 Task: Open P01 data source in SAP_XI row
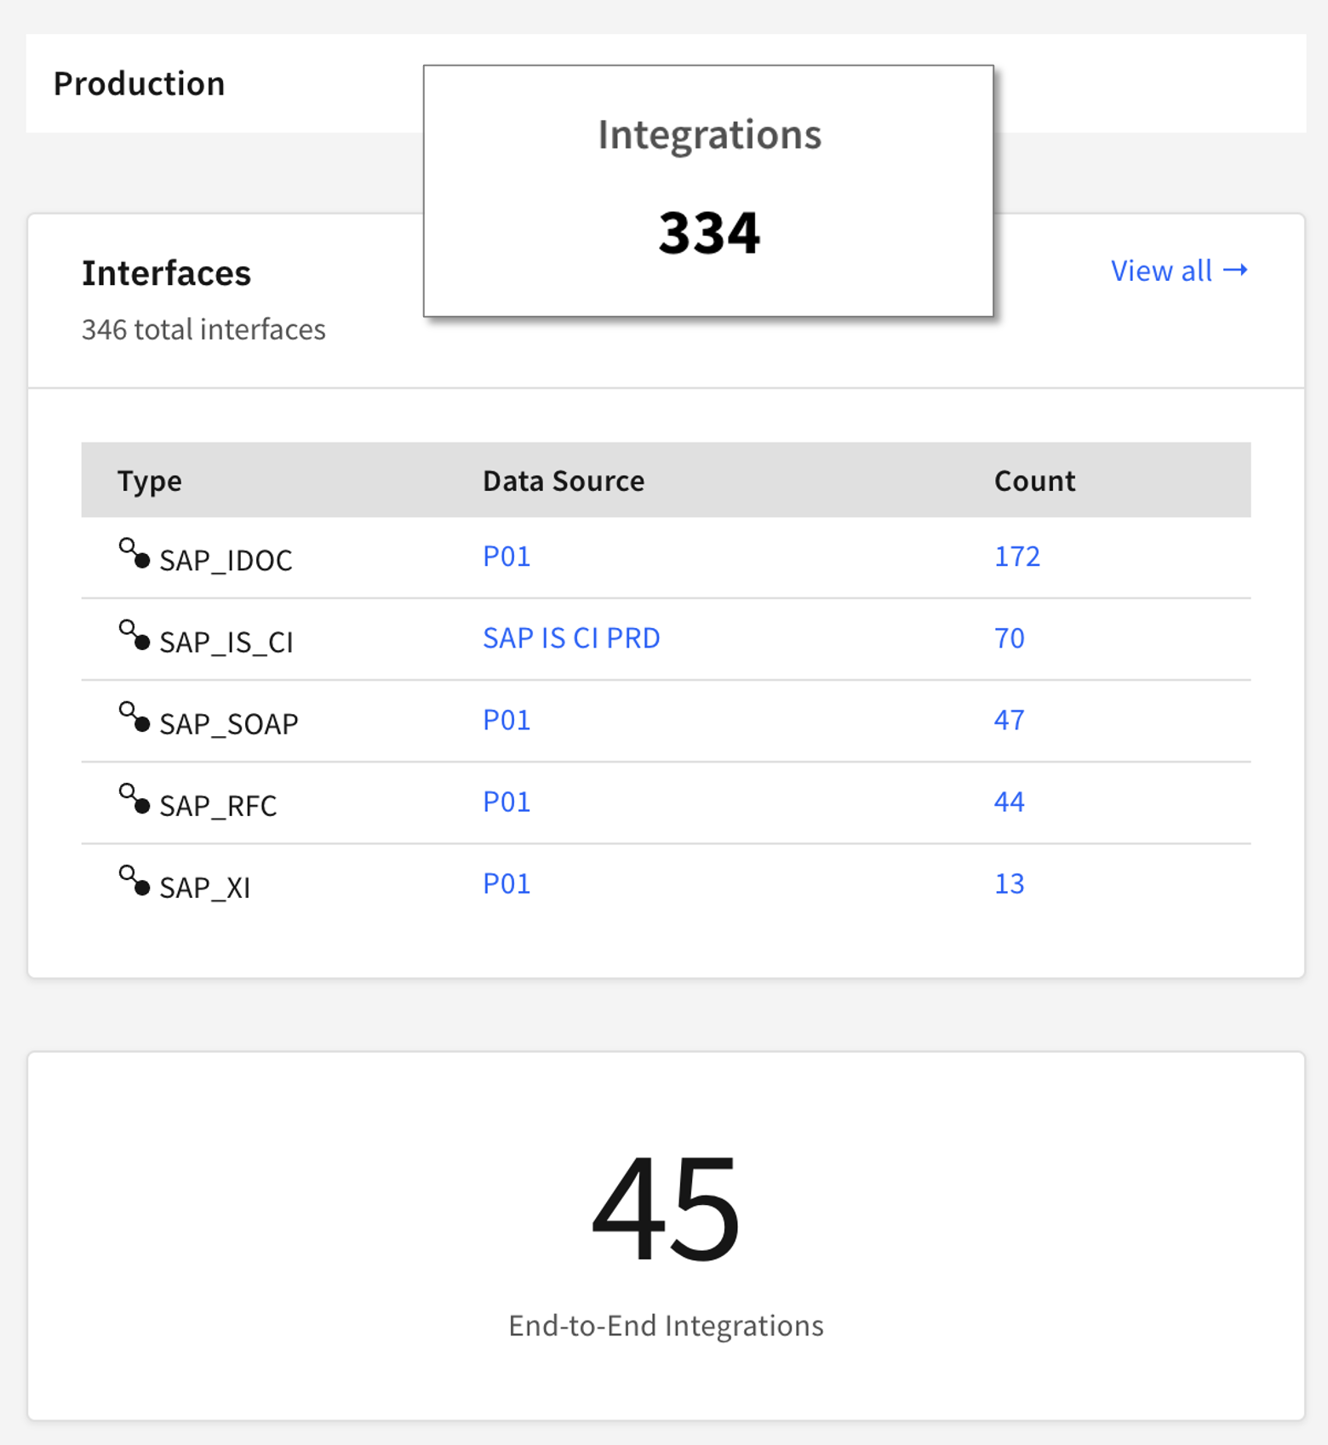tap(507, 883)
